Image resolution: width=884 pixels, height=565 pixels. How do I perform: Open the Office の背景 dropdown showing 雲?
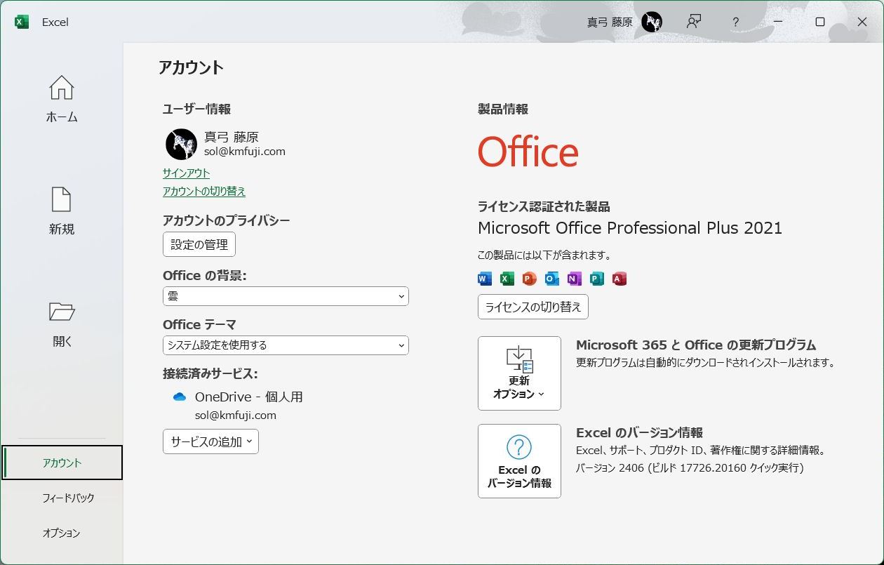coord(286,296)
